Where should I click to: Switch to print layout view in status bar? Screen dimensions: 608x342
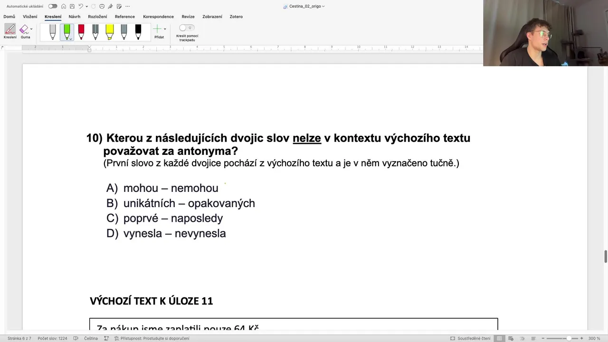(x=499, y=338)
